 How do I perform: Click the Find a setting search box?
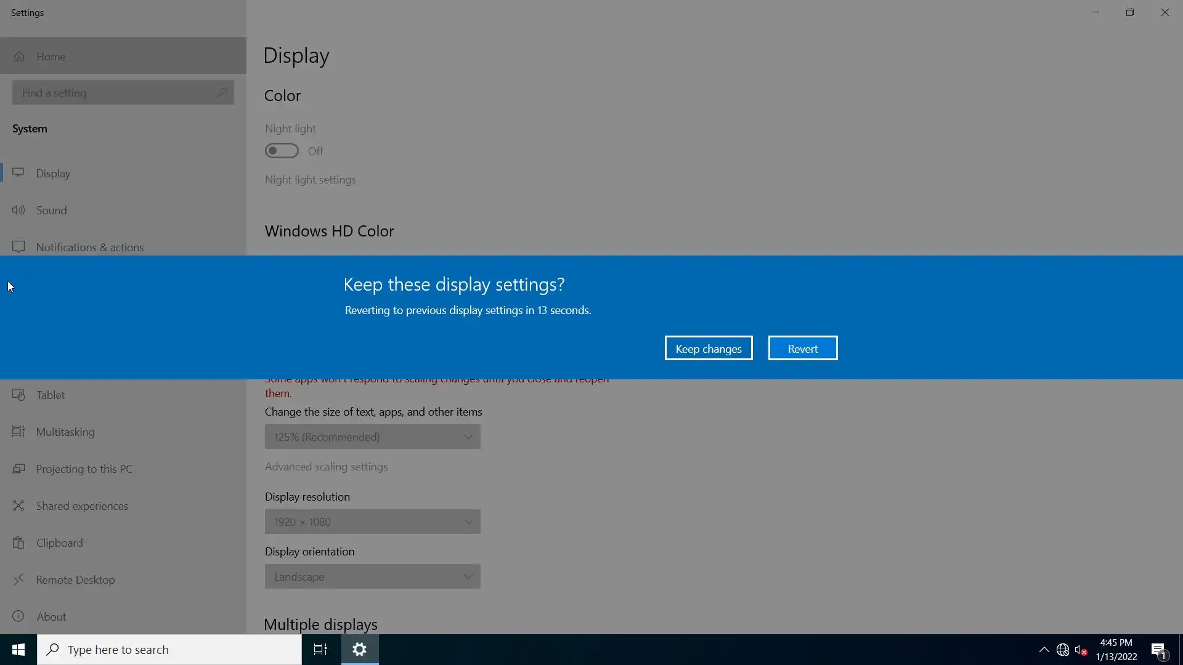point(117,93)
